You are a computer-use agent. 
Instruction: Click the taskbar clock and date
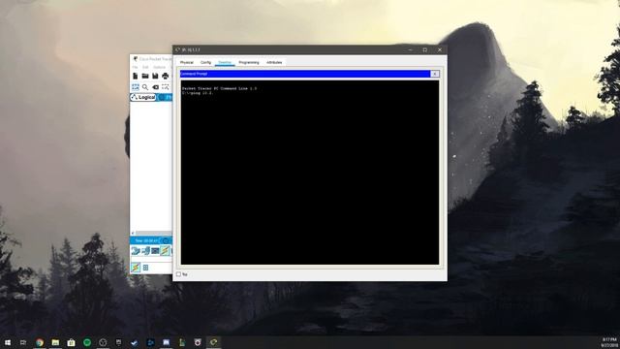pos(609,342)
